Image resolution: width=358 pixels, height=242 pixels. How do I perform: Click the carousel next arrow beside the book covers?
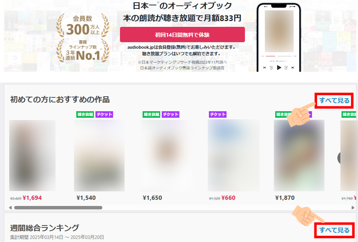click(338, 158)
